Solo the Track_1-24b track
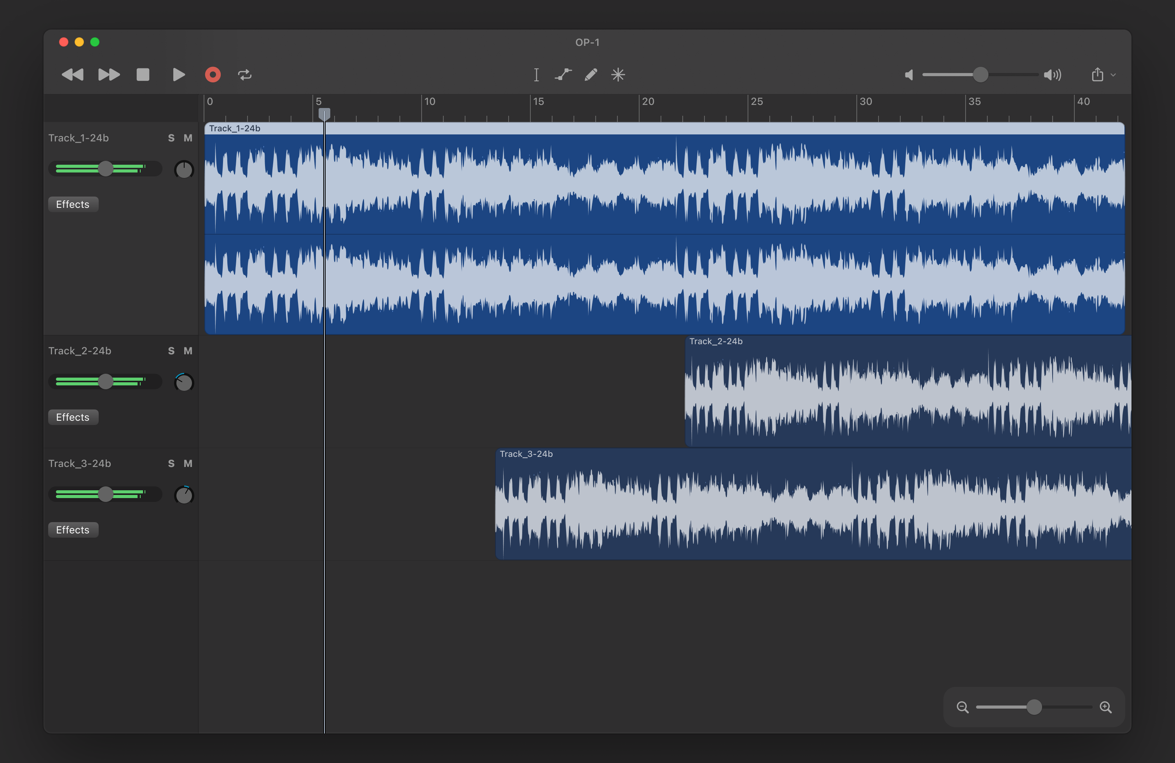 (171, 138)
